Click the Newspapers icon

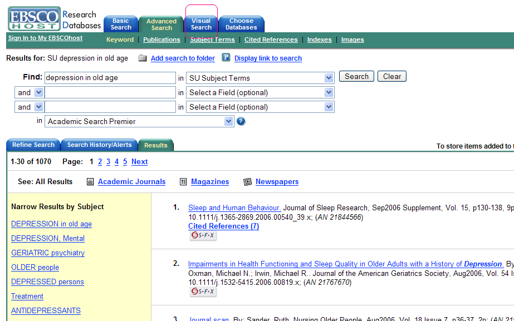(247, 182)
